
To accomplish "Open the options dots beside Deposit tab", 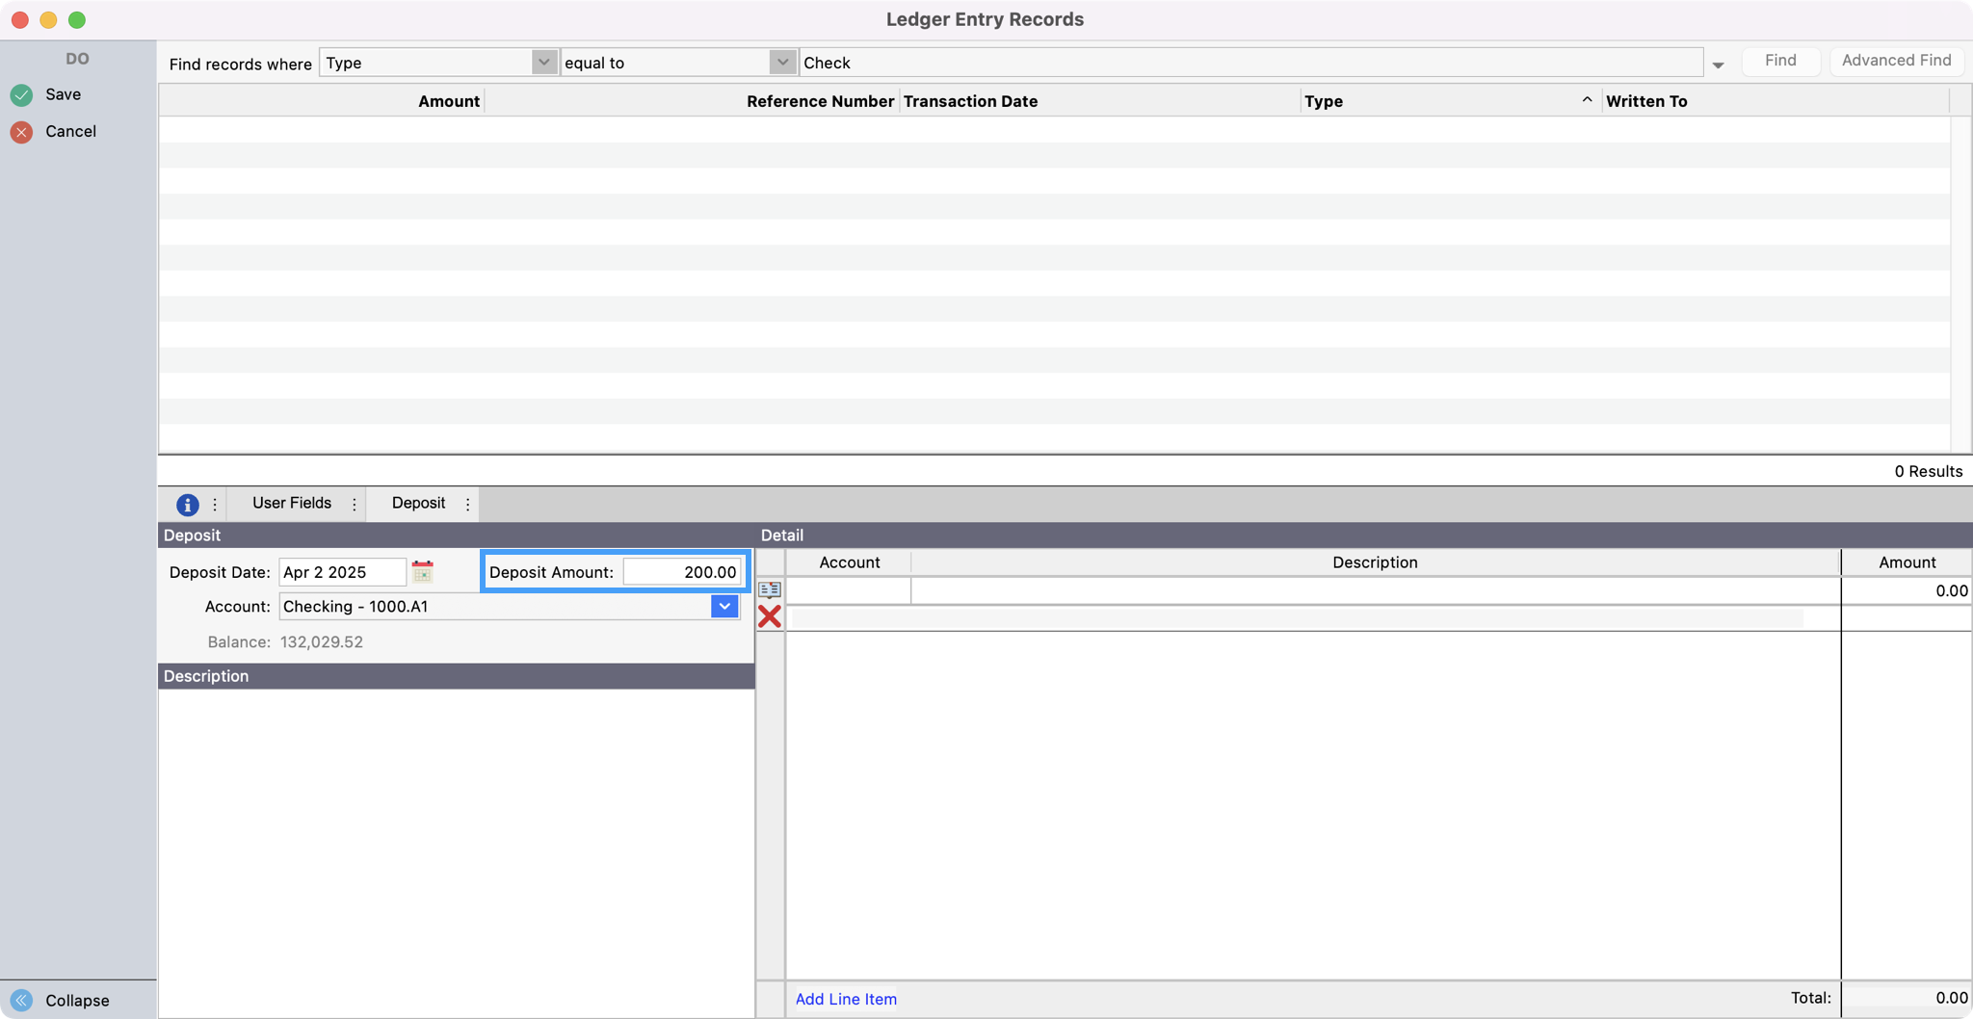I will 468,504.
